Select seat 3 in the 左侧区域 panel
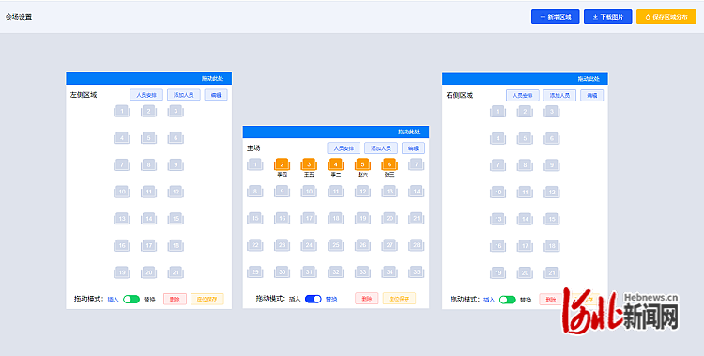704x356 pixels. click(x=176, y=111)
